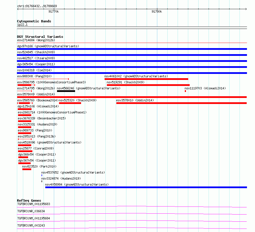Viewport: 255px width, 232px height.
Task: Click tiny blue nsv4537652 marker
Action: click(x=42, y=175)
